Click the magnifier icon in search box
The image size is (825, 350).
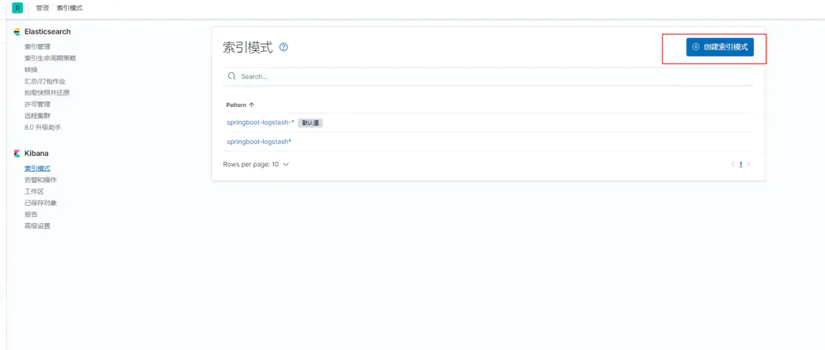232,76
